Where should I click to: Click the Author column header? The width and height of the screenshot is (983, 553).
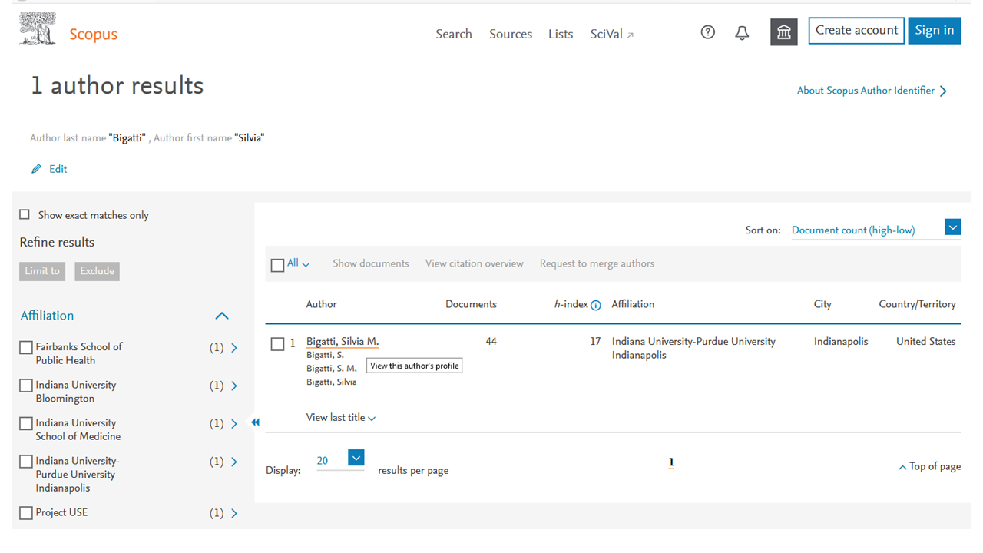click(x=321, y=304)
